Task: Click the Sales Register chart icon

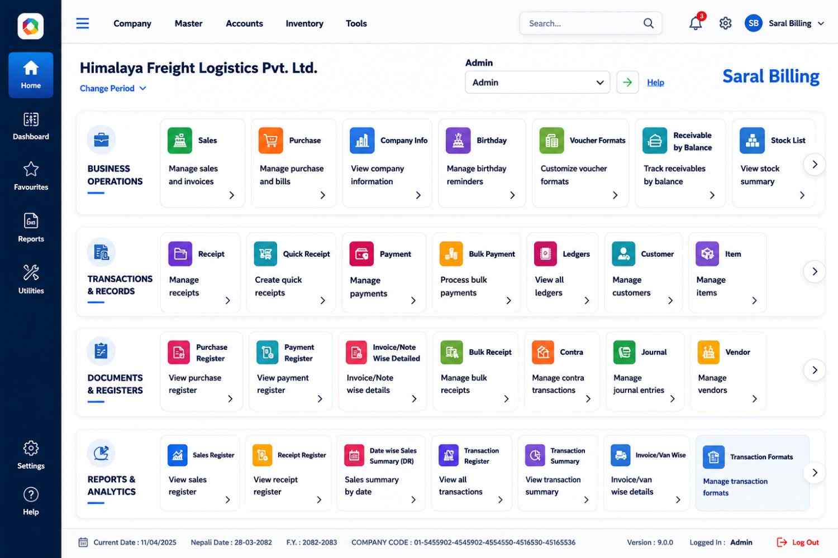Action: [x=178, y=455]
